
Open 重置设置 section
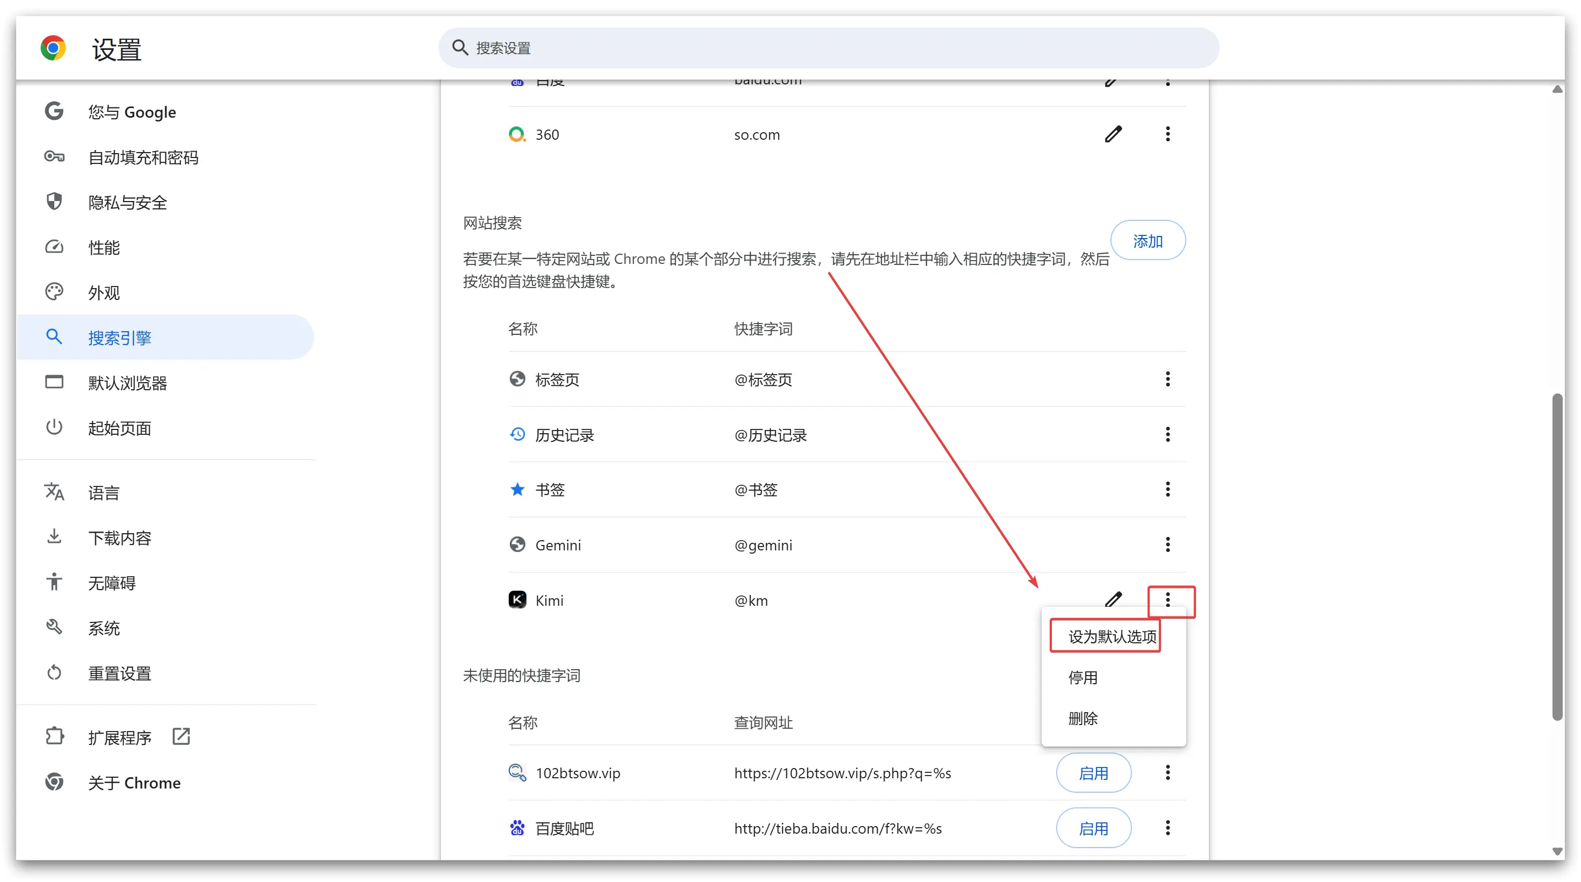click(x=166, y=673)
